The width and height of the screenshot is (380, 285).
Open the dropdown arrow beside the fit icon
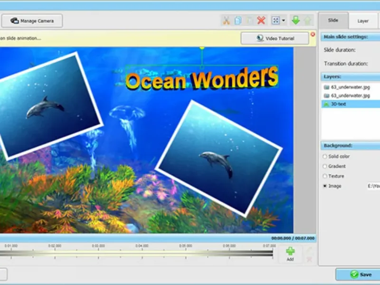click(x=283, y=20)
